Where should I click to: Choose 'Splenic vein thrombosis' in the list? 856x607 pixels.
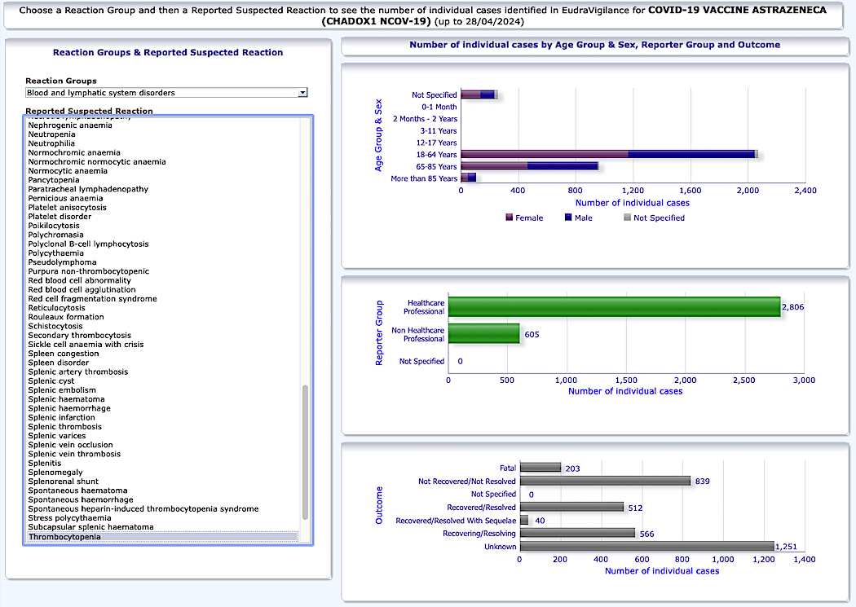tap(74, 455)
